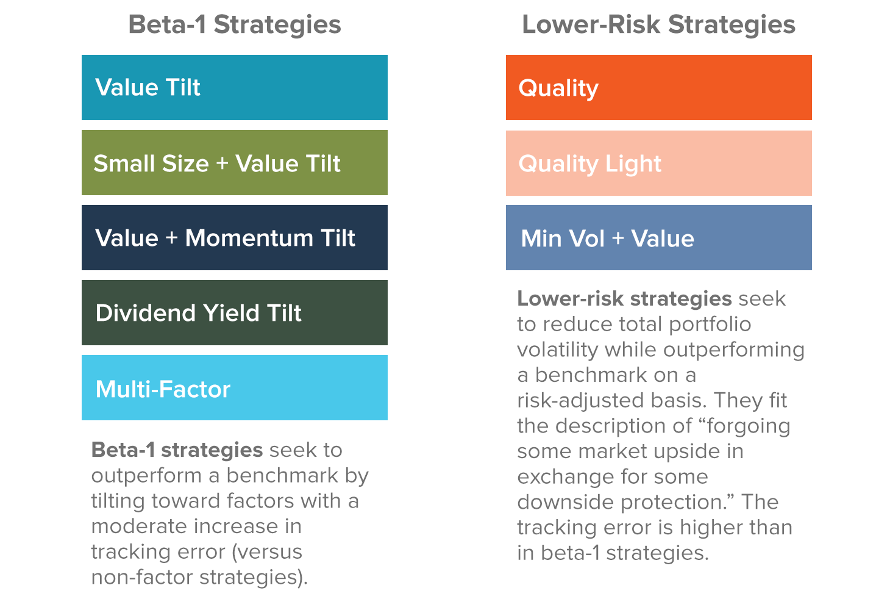This screenshot has width=890, height=610.
Task: Choose the dark green Dividend Yield Tilt box
Action: [234, 313]
